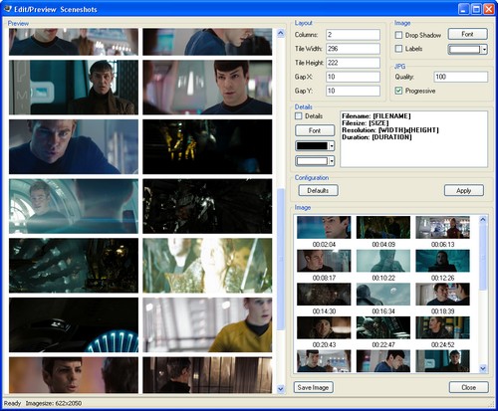Image resolution: width=498 pixels, height=411 pixels.
Task: Maximize the Edit/Preview Sceneshots window
Action: tap(476, 9)
